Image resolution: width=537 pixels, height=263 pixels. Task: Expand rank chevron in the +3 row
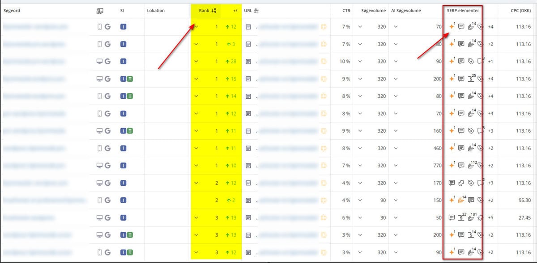tap(196, 44)
